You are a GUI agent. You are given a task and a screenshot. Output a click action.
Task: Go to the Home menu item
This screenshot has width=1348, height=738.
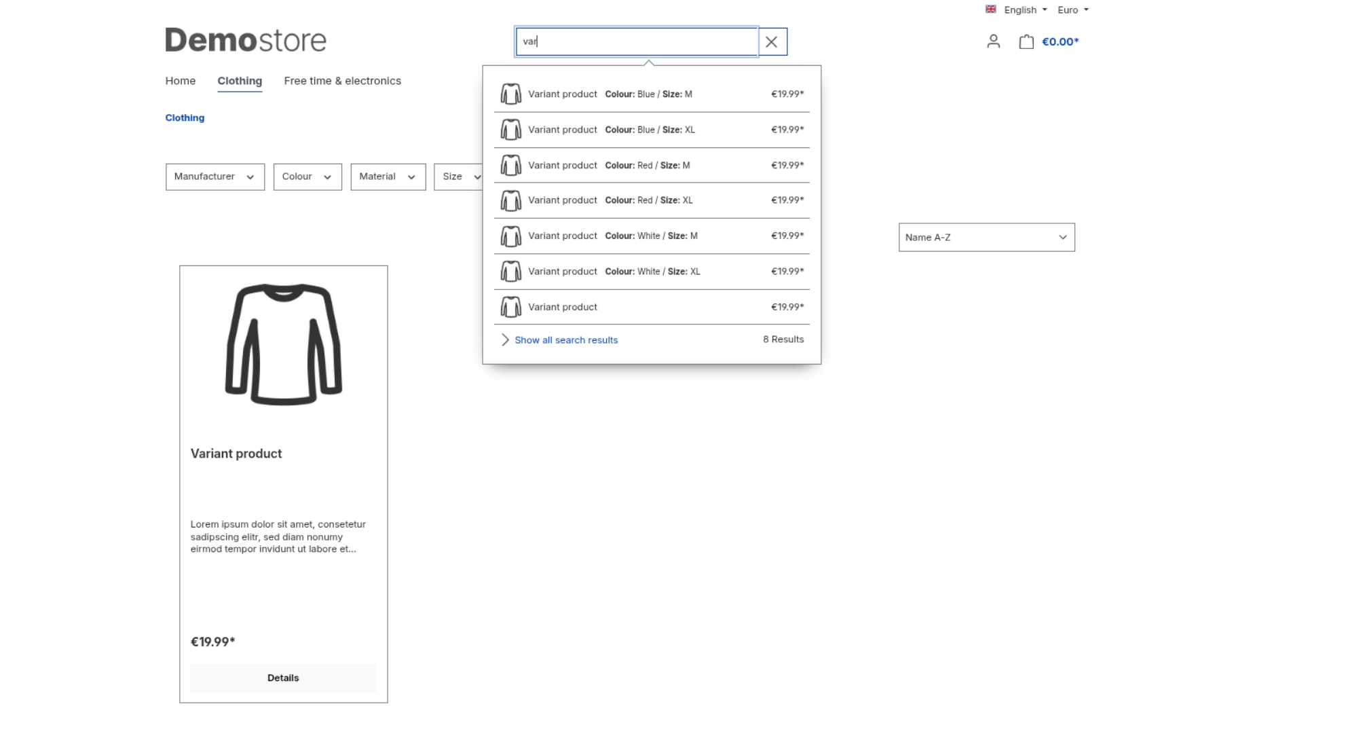click(181, 81)
